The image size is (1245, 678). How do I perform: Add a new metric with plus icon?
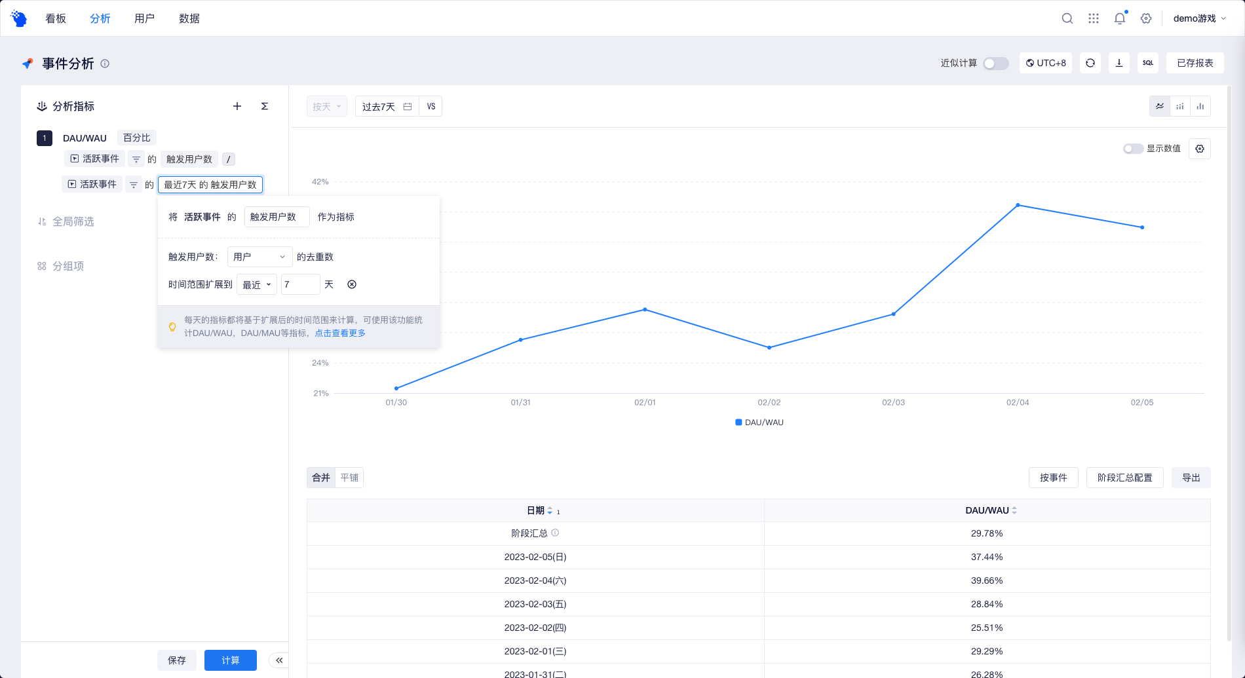click(x=237, y=106)
